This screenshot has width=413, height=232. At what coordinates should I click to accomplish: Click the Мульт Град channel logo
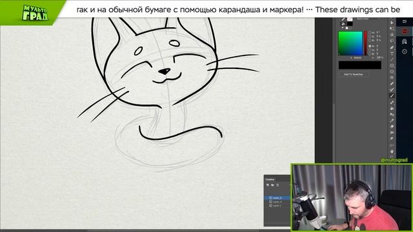[x=35, y=13]
